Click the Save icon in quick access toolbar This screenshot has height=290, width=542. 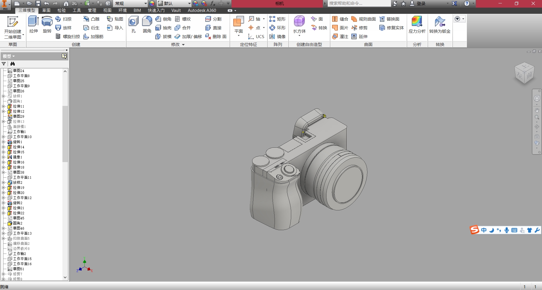click(38, 3)
